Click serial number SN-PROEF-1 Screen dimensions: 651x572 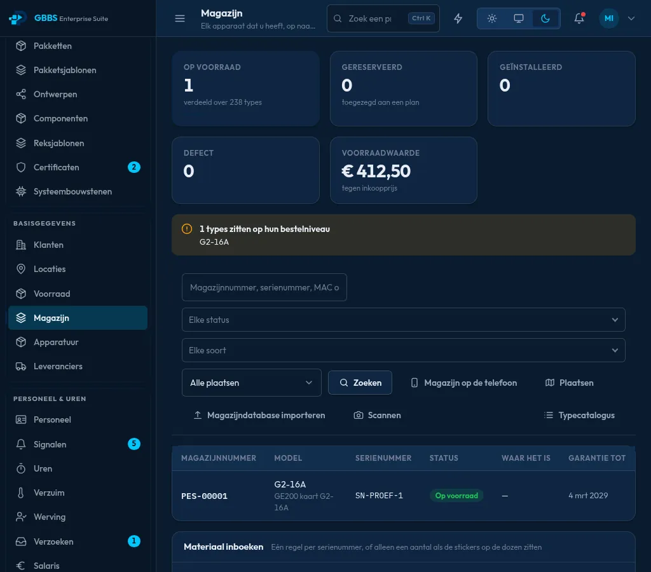point(379,496)
